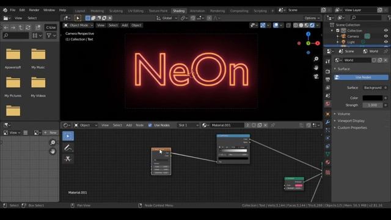The image size is (391, 220).
Task: Switch viewport to solid shading
Action: [x=301, y=25]
